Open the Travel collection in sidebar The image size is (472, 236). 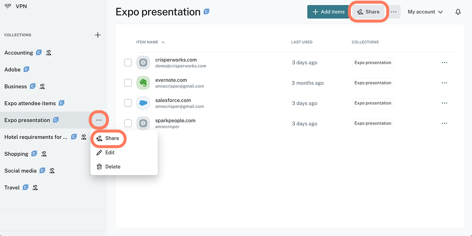(x=12, y=188)
